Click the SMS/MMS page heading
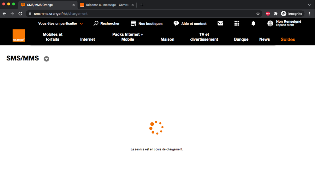This screenshot has height=179, width=315. 22,58
